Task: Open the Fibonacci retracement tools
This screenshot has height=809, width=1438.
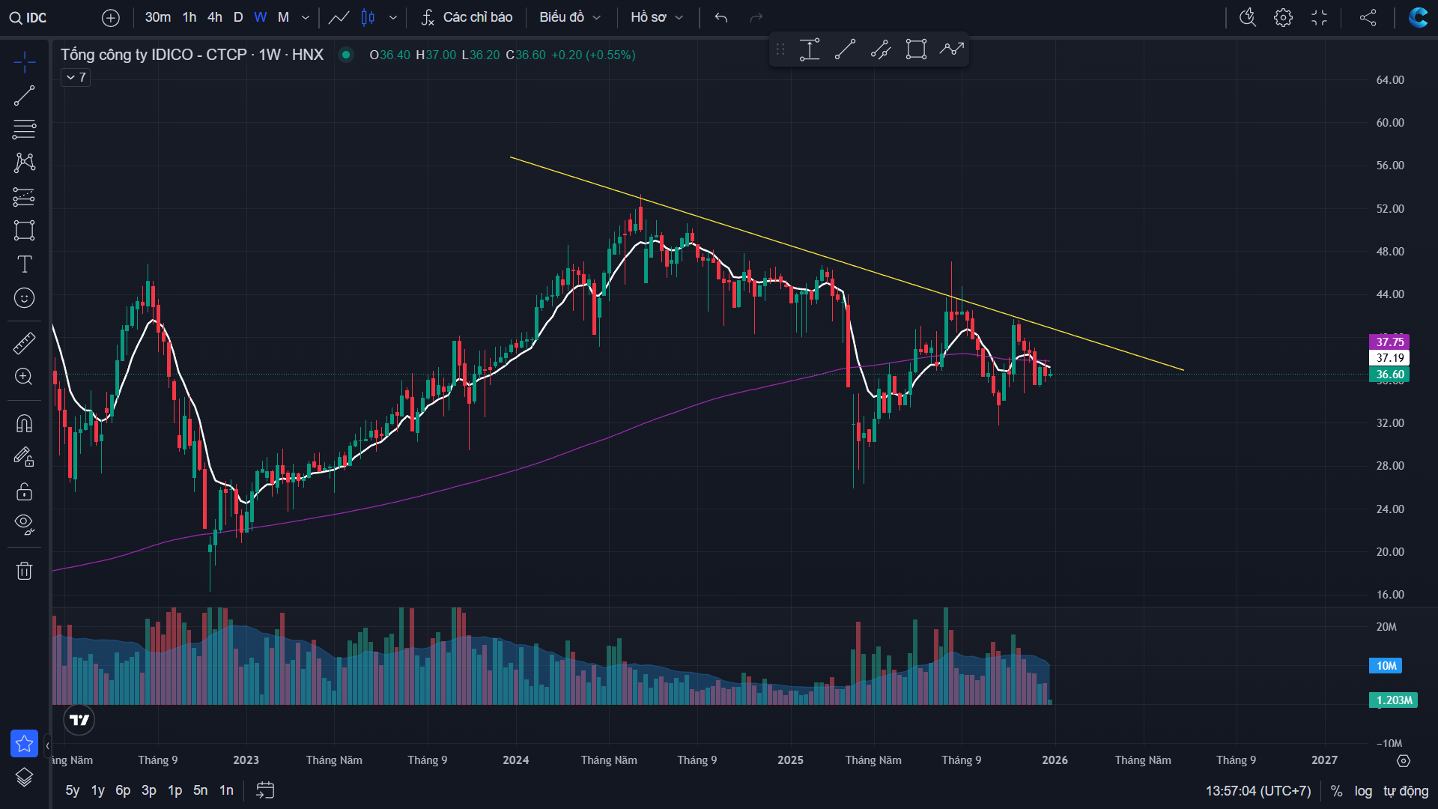Action: click(x=24, y=129)
